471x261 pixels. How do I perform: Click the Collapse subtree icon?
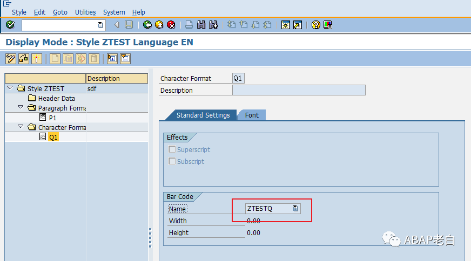pos(125,58)
